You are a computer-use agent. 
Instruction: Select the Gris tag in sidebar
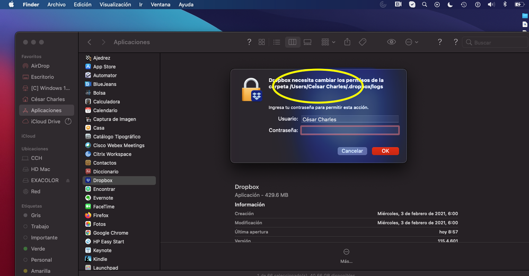(47, 215)
